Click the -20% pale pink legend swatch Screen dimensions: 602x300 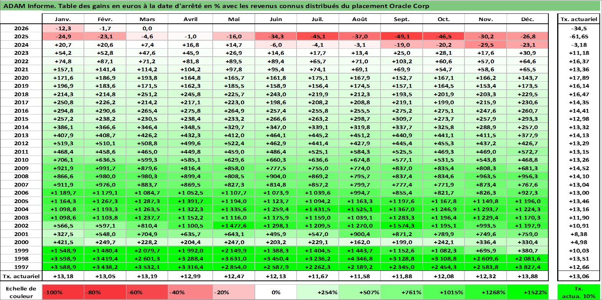[x=234, y=292]
